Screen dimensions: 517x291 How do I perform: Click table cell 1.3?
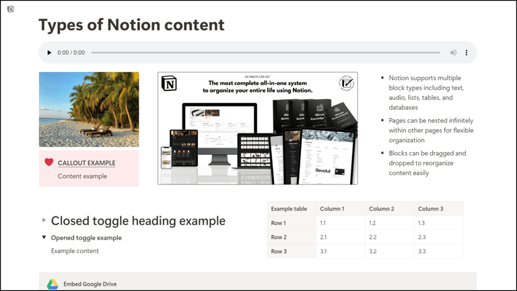pyautogui.click(x=439, y=223)
